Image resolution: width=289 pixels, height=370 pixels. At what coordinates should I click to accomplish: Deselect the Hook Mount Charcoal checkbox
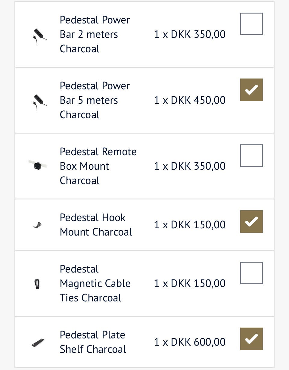(251, 221)
